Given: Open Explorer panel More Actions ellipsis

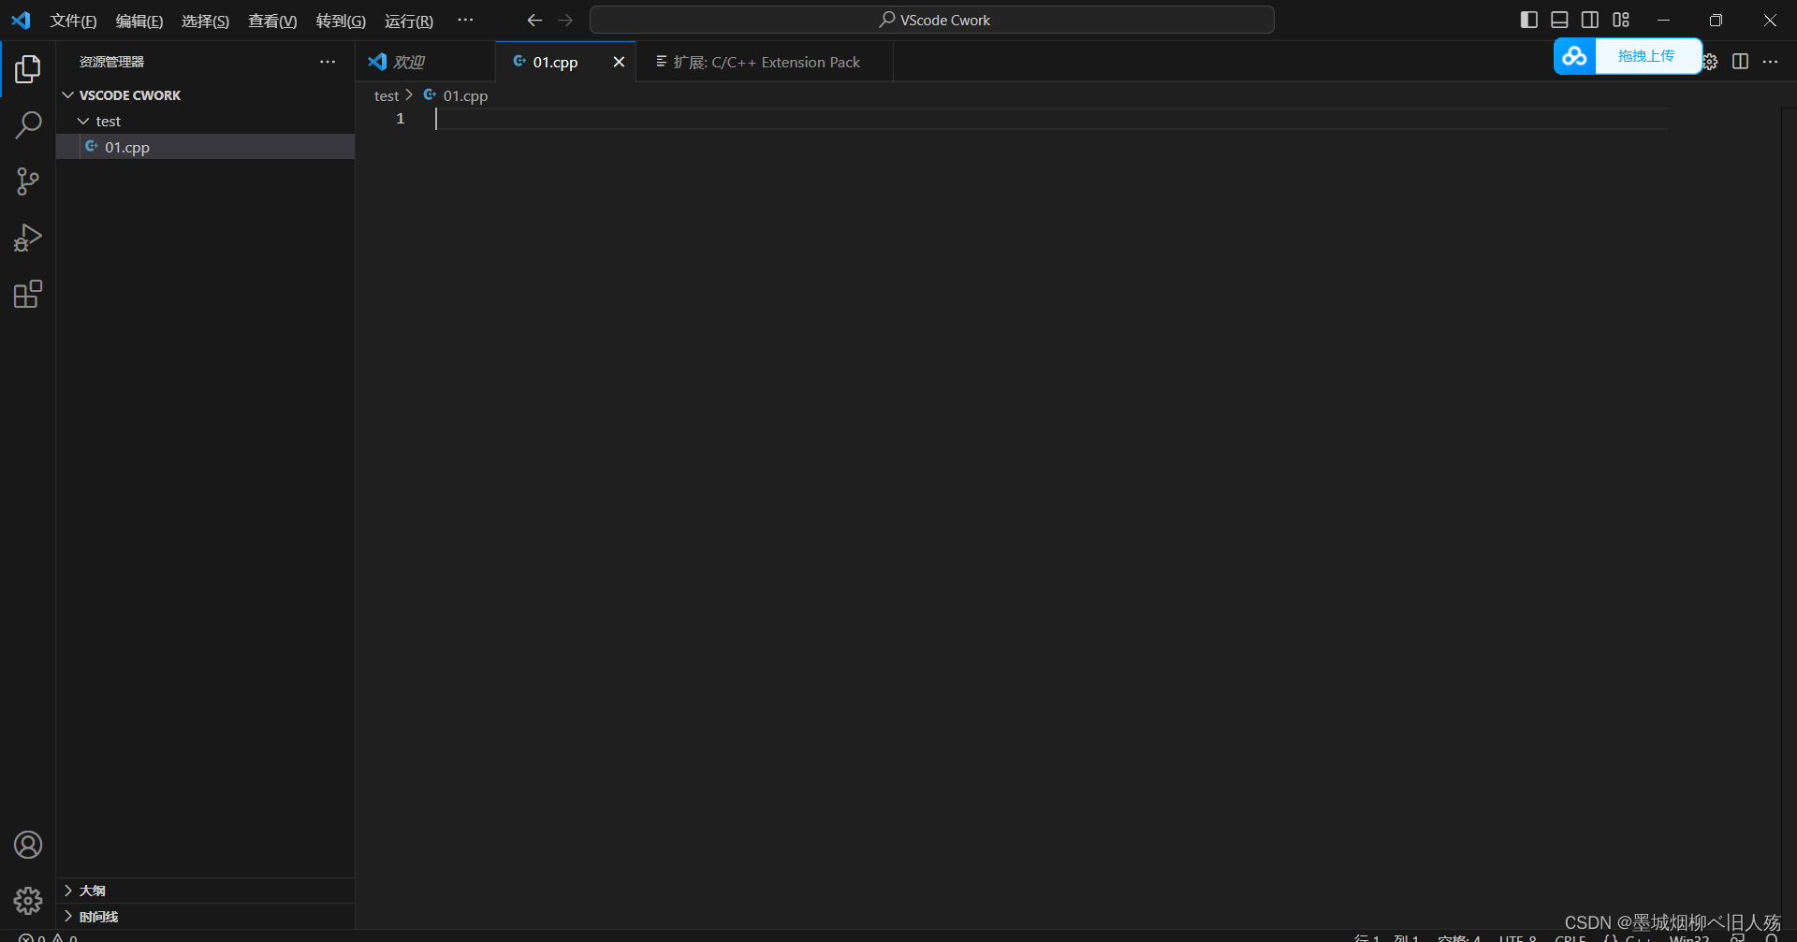Looking at the screenshot, I should pyautogui.click(x=328, y=62).
